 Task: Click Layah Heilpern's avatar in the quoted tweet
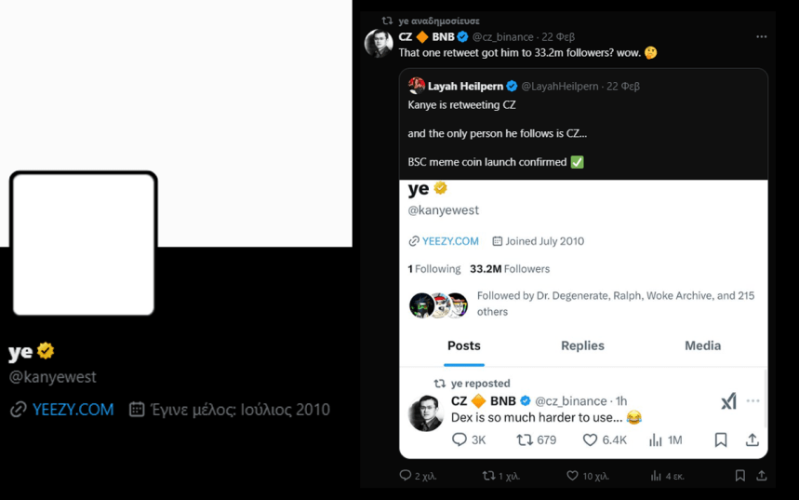(417, 86)
